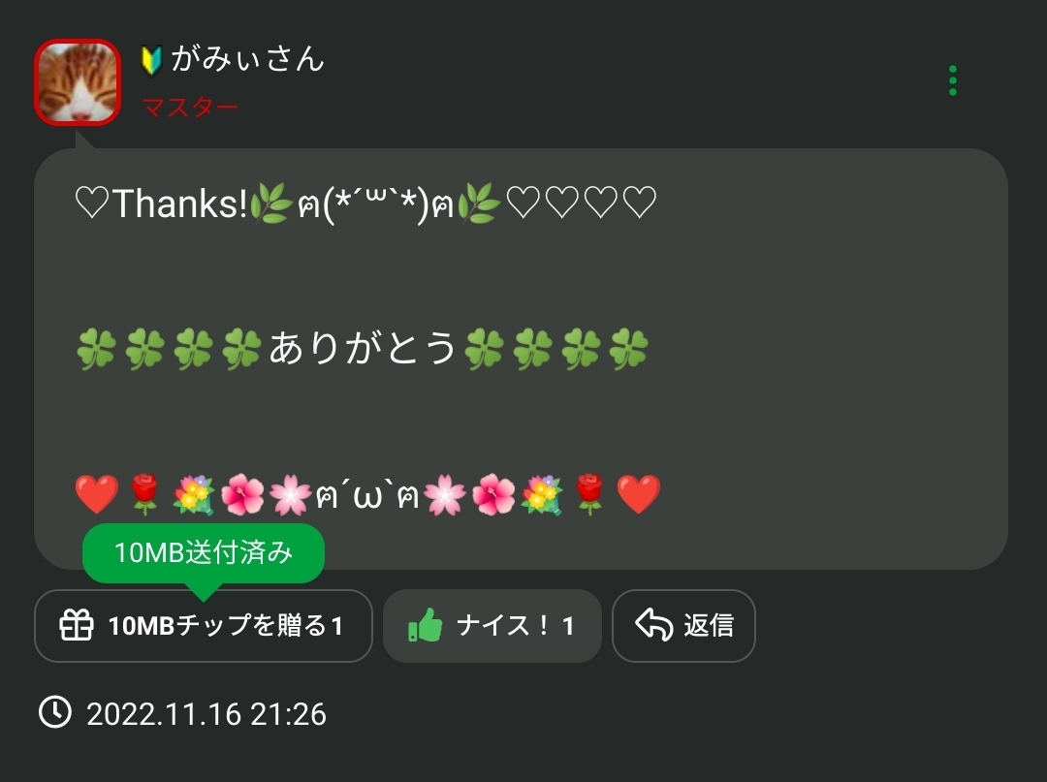This screenshot has width=1047, height=782.
Task: Click the red heart emoji ending last line
Action: (638, 494)
